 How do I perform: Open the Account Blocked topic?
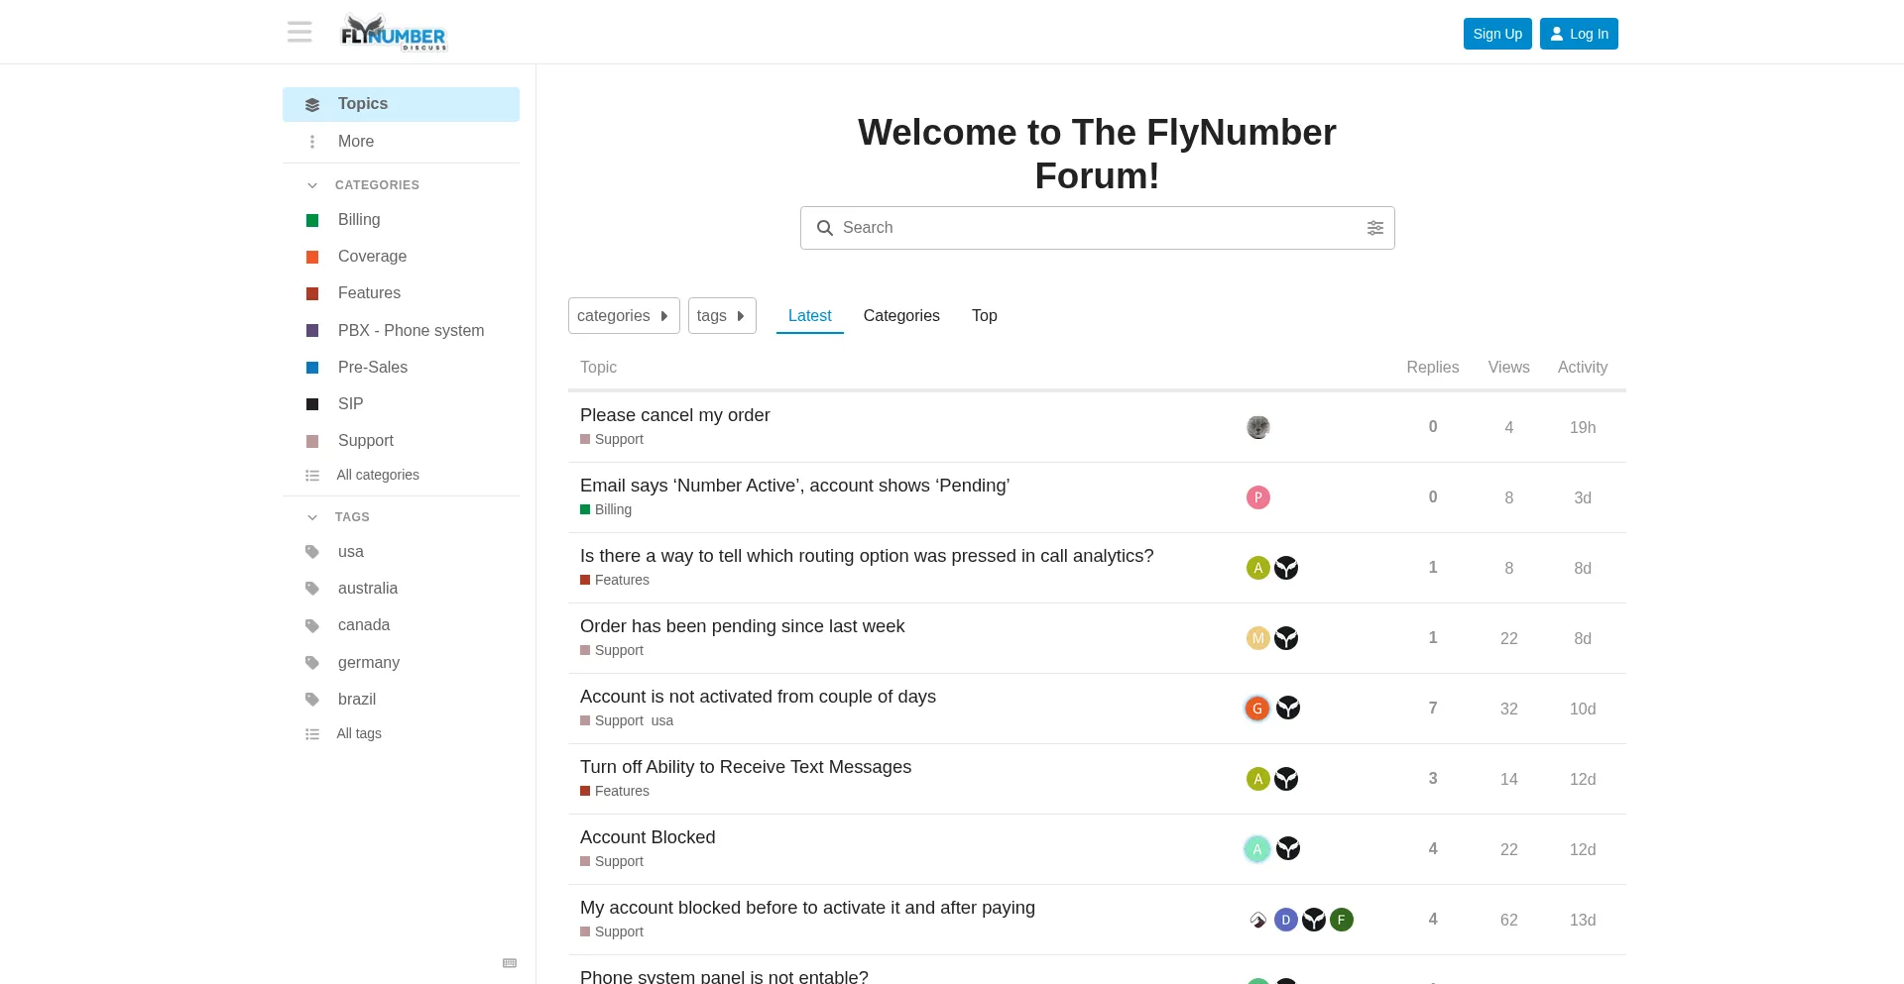point(648,837)
